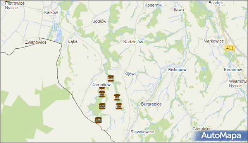Click the Piotrowice Nyskie label
Image resolution: width=248 pixels, height=143 pixels.
point(15,5)
